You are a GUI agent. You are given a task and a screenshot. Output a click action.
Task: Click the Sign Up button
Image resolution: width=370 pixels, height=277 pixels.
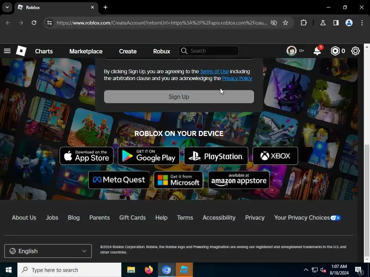point(179,97)
